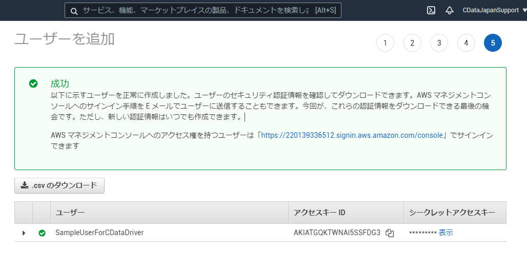Go to wizard step 4
527x272 pixels.
[x=466, y=43]
